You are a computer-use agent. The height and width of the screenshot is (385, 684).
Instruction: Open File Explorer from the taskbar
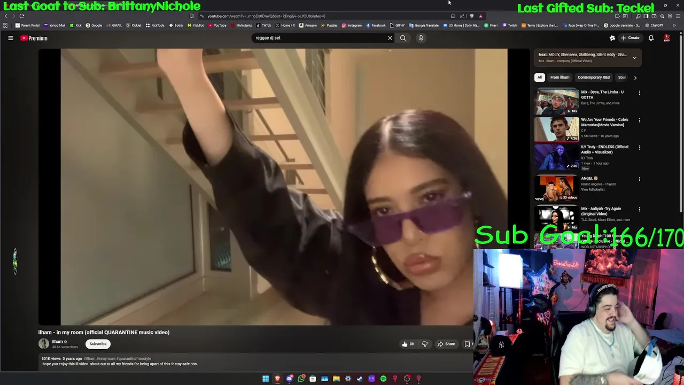tap(336, 379)
